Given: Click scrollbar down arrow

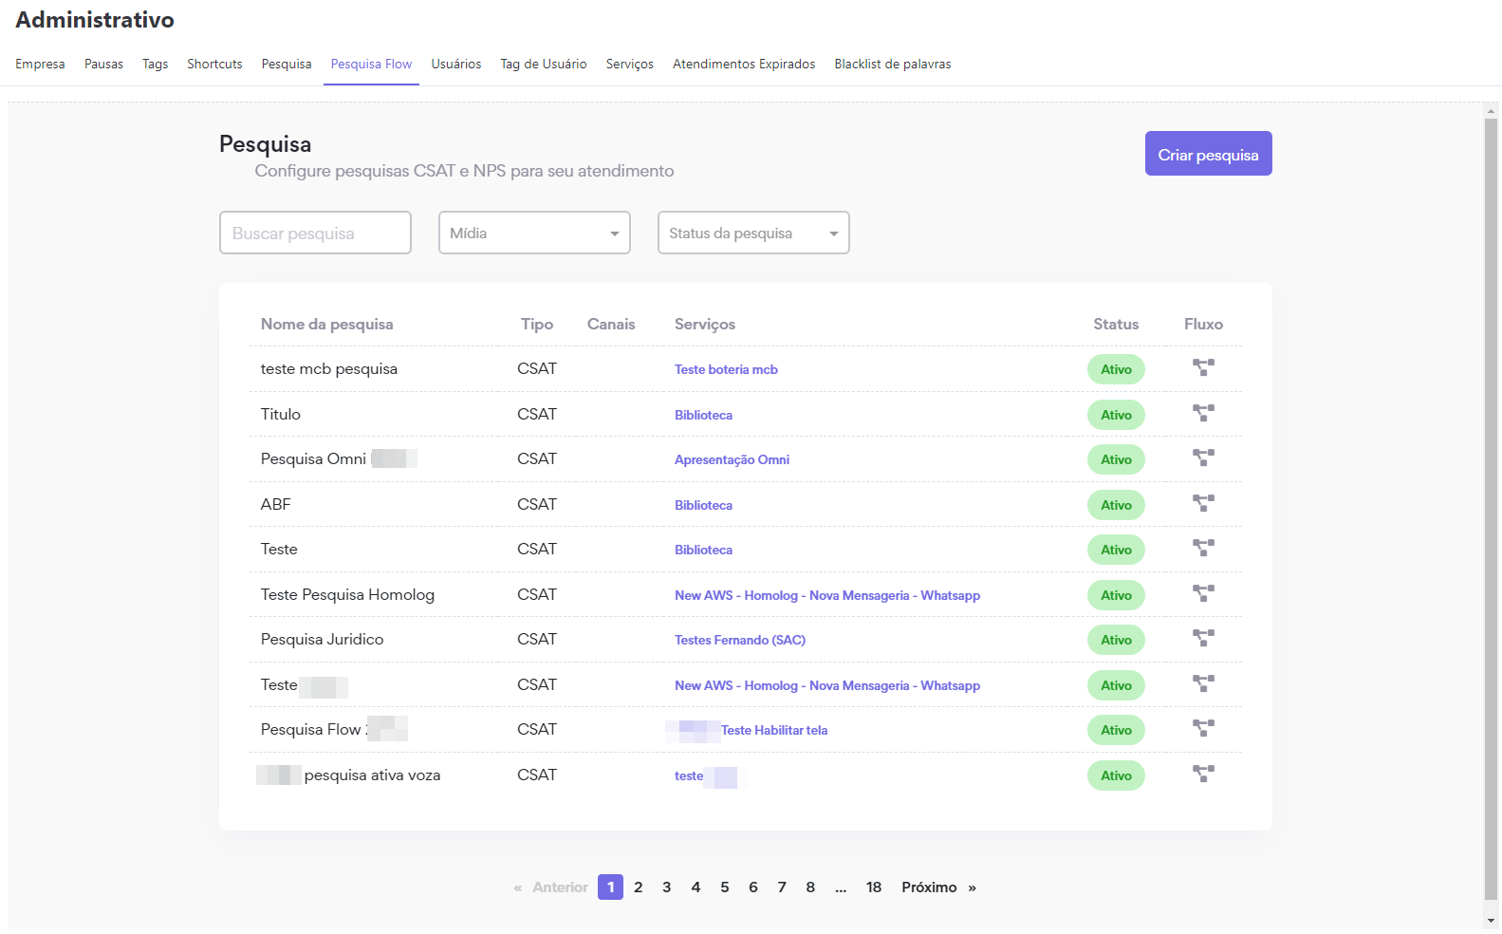Looking at the screenshot, I should [1491, 921].
